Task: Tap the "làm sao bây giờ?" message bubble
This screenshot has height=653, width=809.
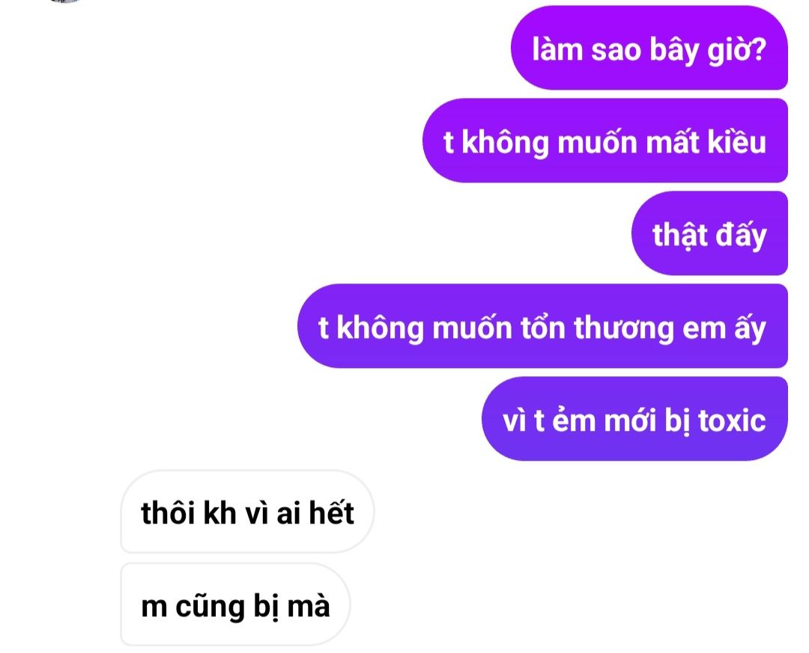Action: [x=649, y=47]
